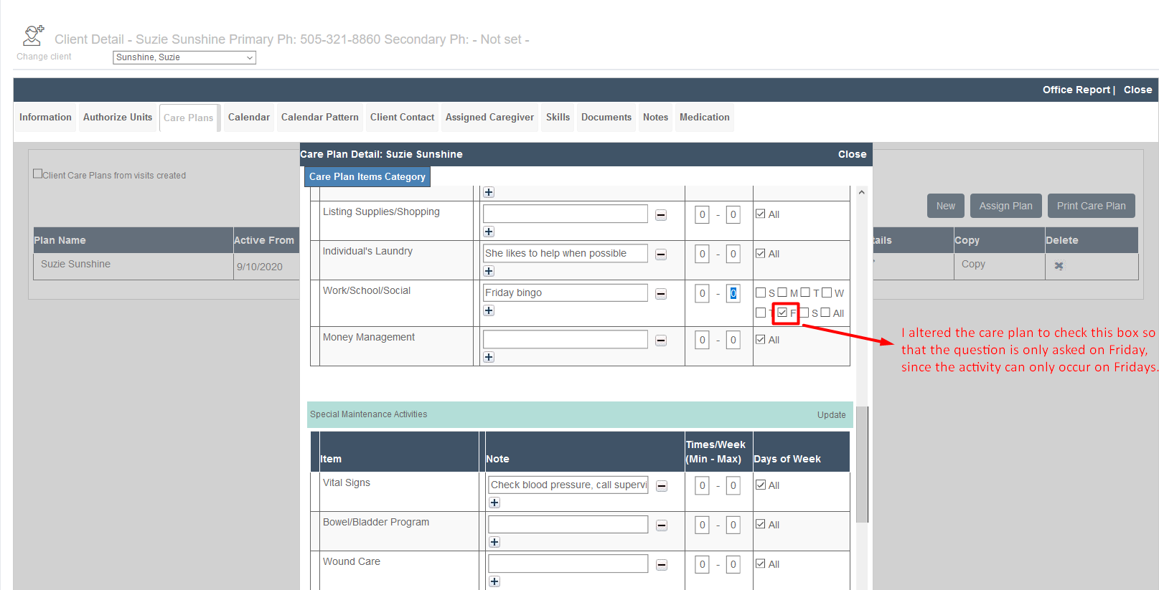The height and width of the screenshot is (590, 1159).
Task: Click the Assign Plan button
Action: pos(1006,206)
